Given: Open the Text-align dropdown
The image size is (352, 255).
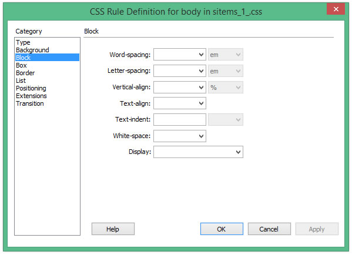Looking at the screenshot, I should click(x=180, y=103).
